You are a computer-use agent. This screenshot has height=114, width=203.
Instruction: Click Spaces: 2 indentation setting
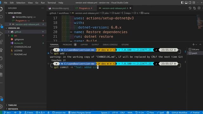(105, 113)
